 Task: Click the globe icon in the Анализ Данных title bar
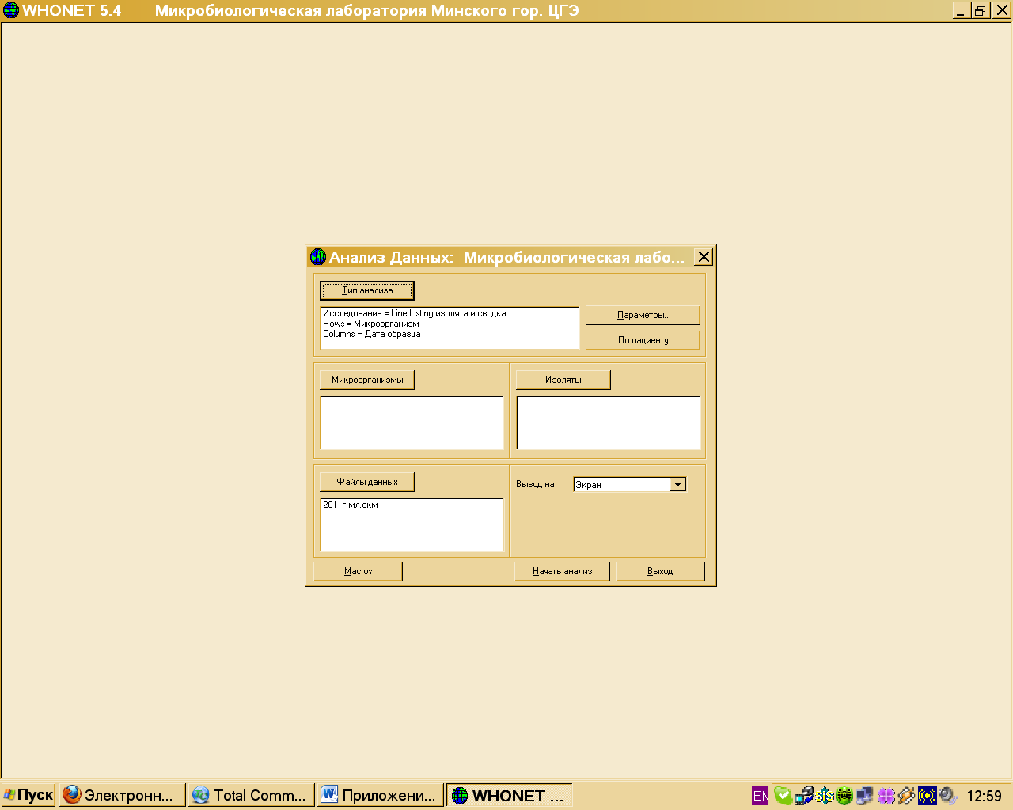(318, 257)
